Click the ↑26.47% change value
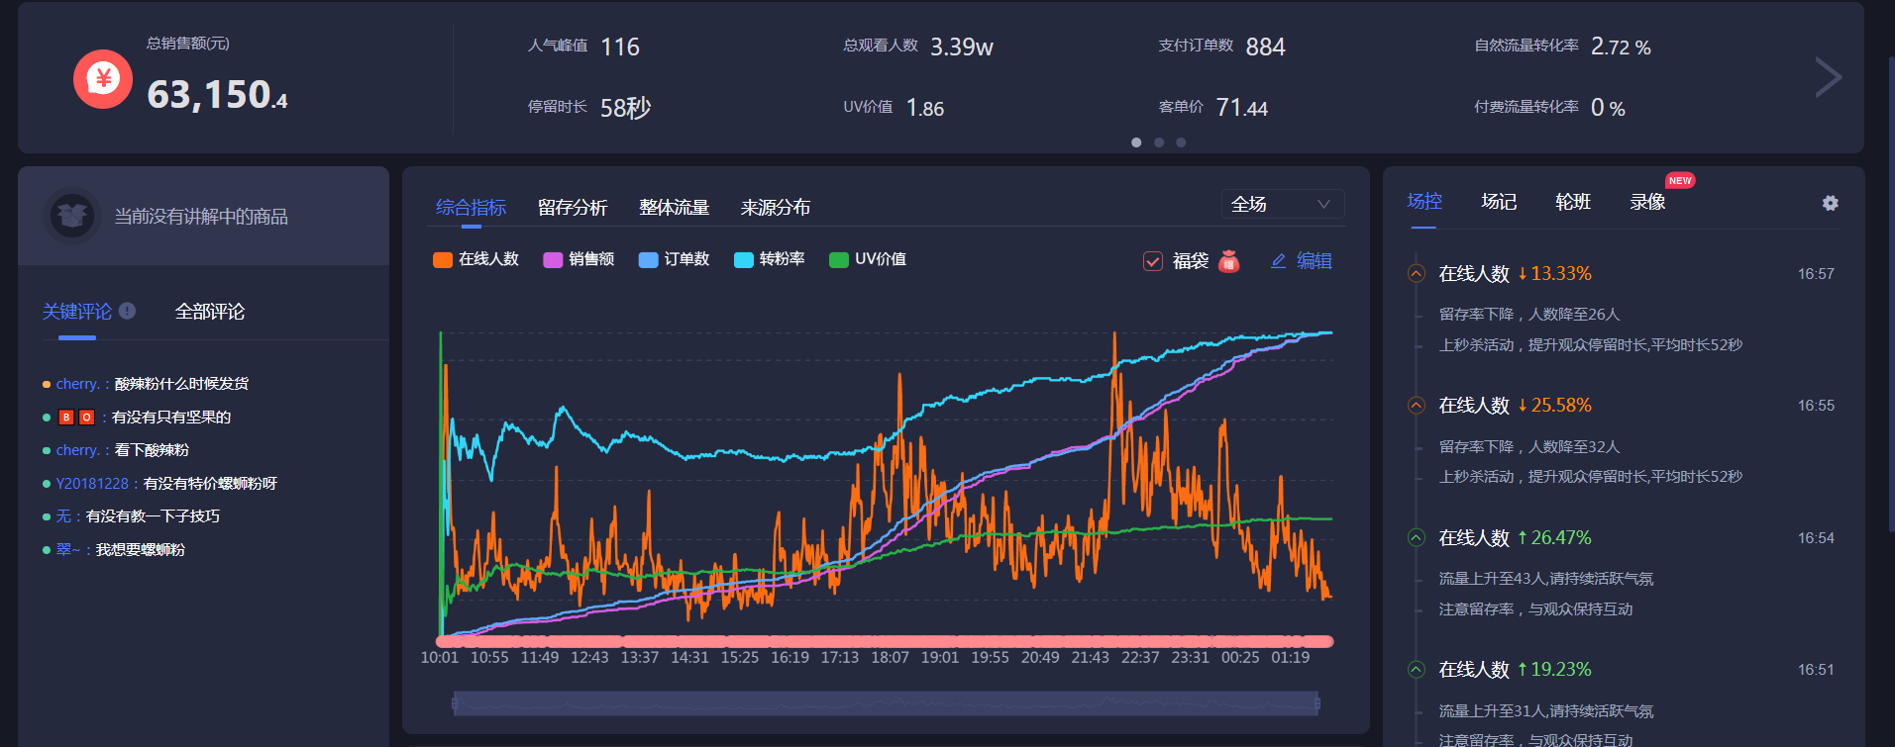 [x=1554, y=537]
